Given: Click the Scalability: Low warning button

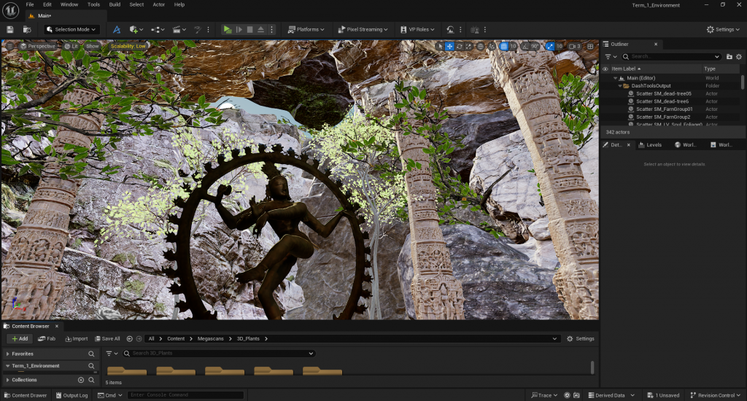Looking at the screenshot, I should coord(128,46).
